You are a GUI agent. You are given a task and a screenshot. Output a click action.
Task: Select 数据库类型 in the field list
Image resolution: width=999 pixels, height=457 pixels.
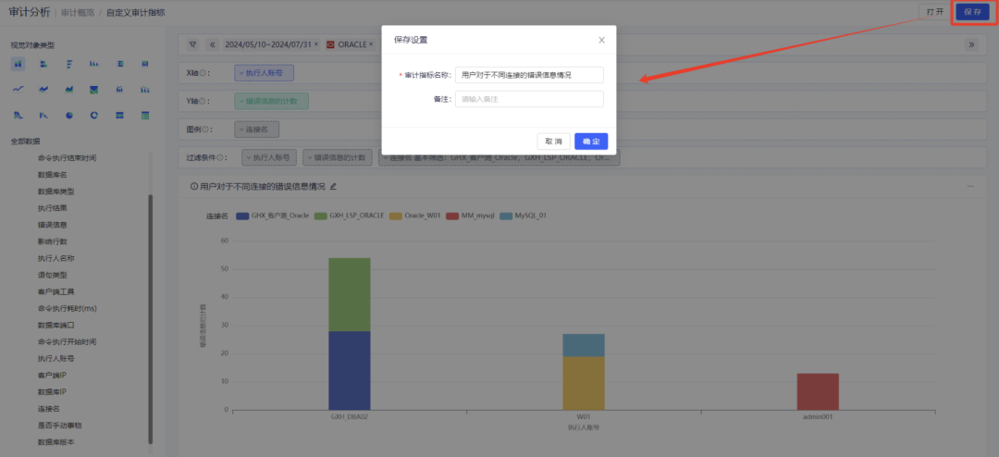[56, 191]
